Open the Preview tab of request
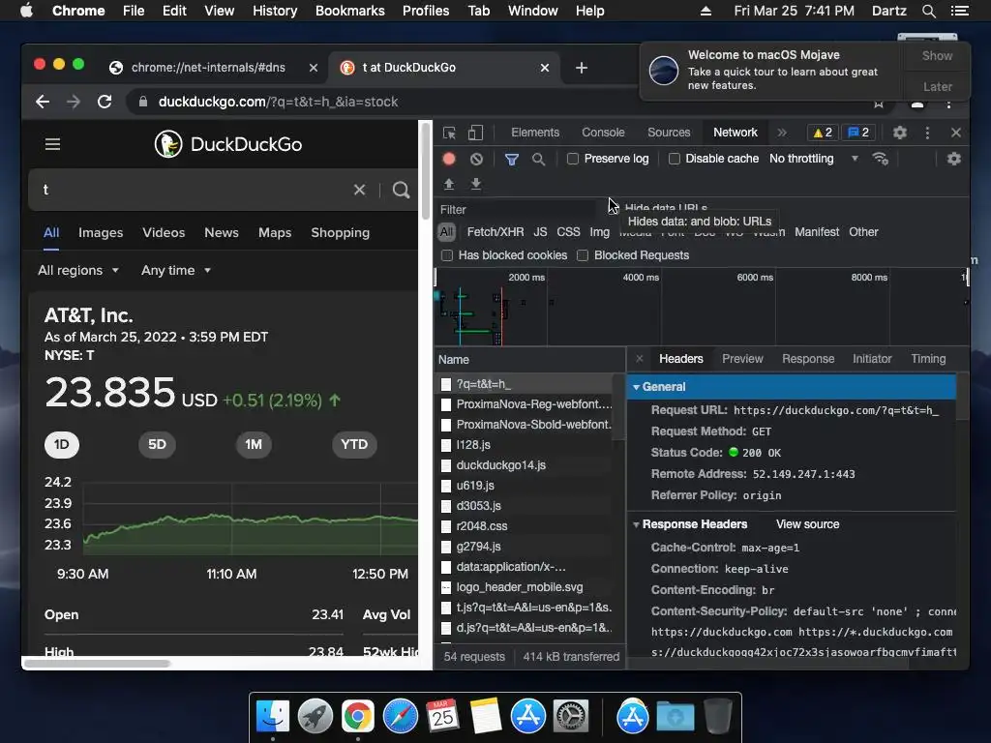This screenshot has height=743, width=991. click(x=742, y=359)
